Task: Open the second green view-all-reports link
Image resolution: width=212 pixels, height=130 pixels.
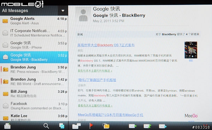Action: tap(95, 106)
